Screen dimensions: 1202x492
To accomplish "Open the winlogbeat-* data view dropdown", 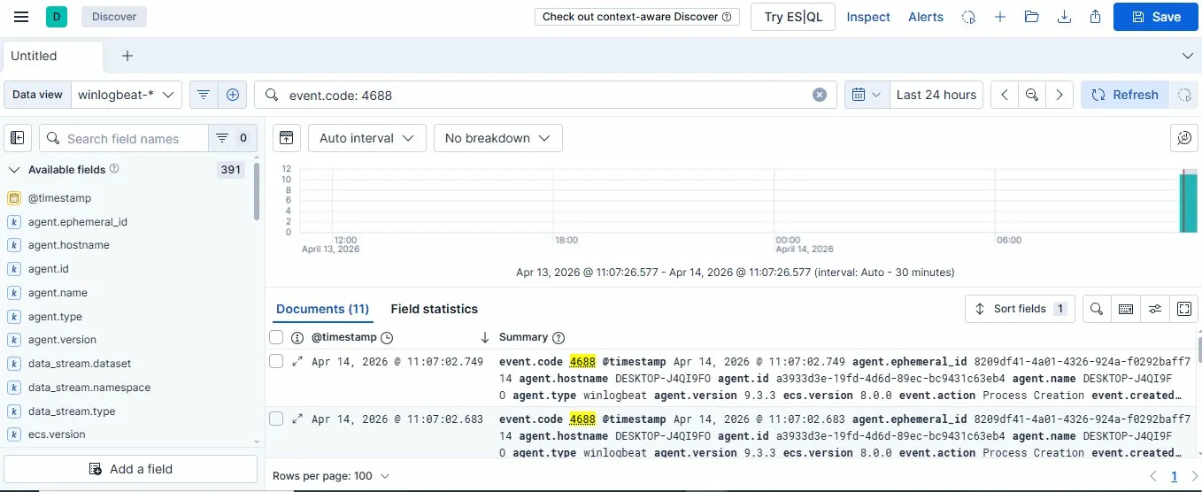I will [126, 95].
